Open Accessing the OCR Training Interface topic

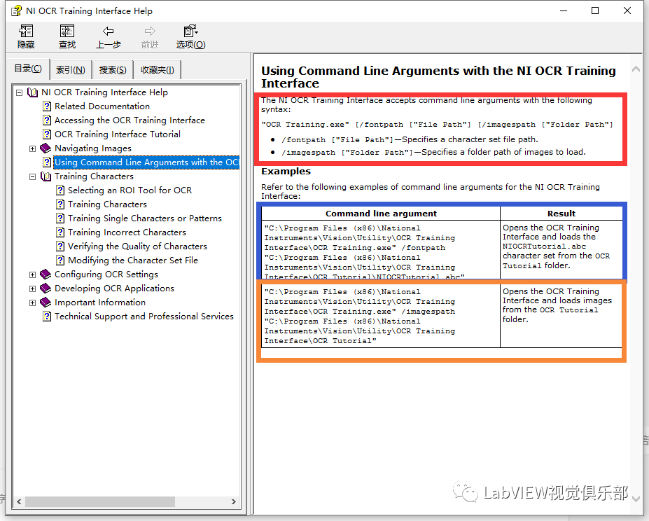(x=130, y=120)
